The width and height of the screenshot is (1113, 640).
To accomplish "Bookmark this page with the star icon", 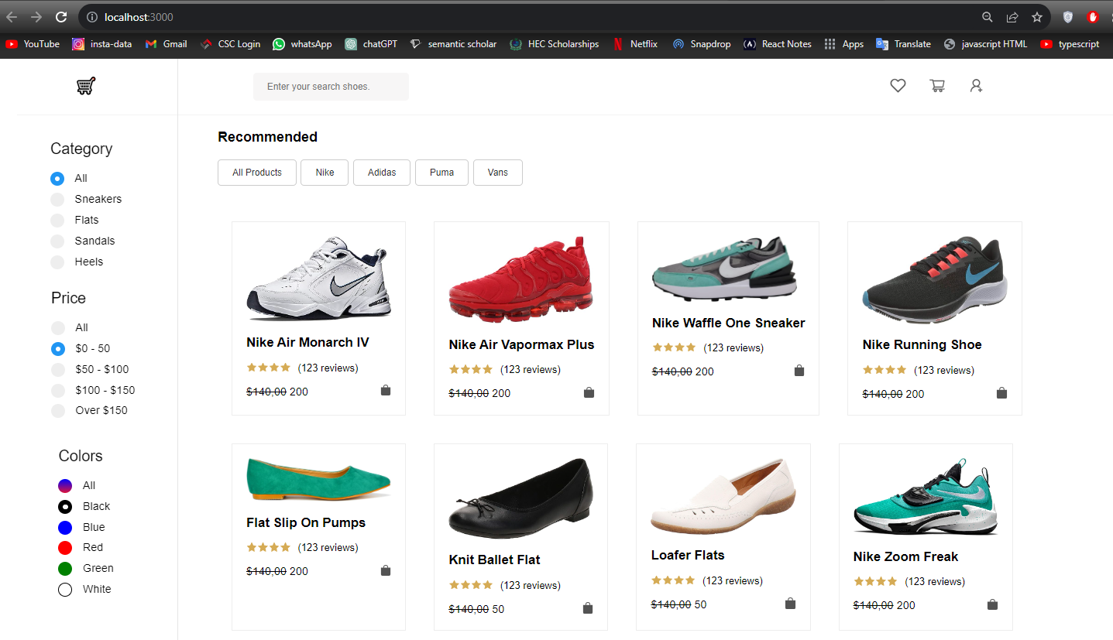I will click(1036, 17).
